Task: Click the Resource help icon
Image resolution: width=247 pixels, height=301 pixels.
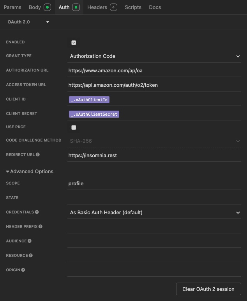Action: (31, 256)
